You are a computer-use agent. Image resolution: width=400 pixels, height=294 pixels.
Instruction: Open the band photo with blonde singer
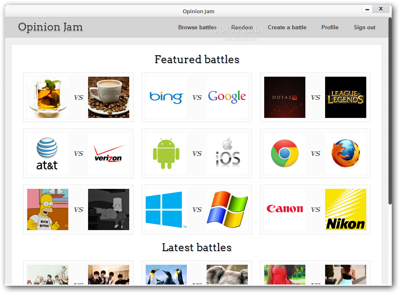(48, 275)
